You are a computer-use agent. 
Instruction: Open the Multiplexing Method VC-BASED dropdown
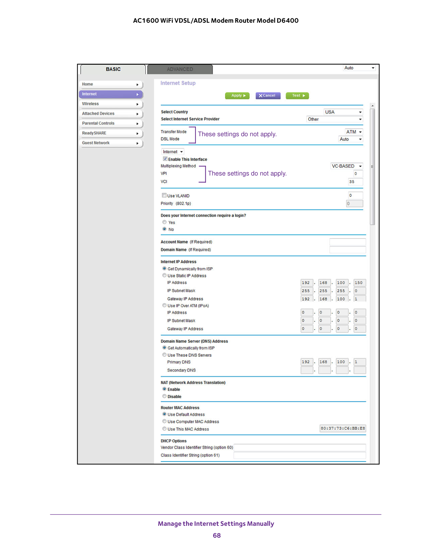click(x=346, y=166)
